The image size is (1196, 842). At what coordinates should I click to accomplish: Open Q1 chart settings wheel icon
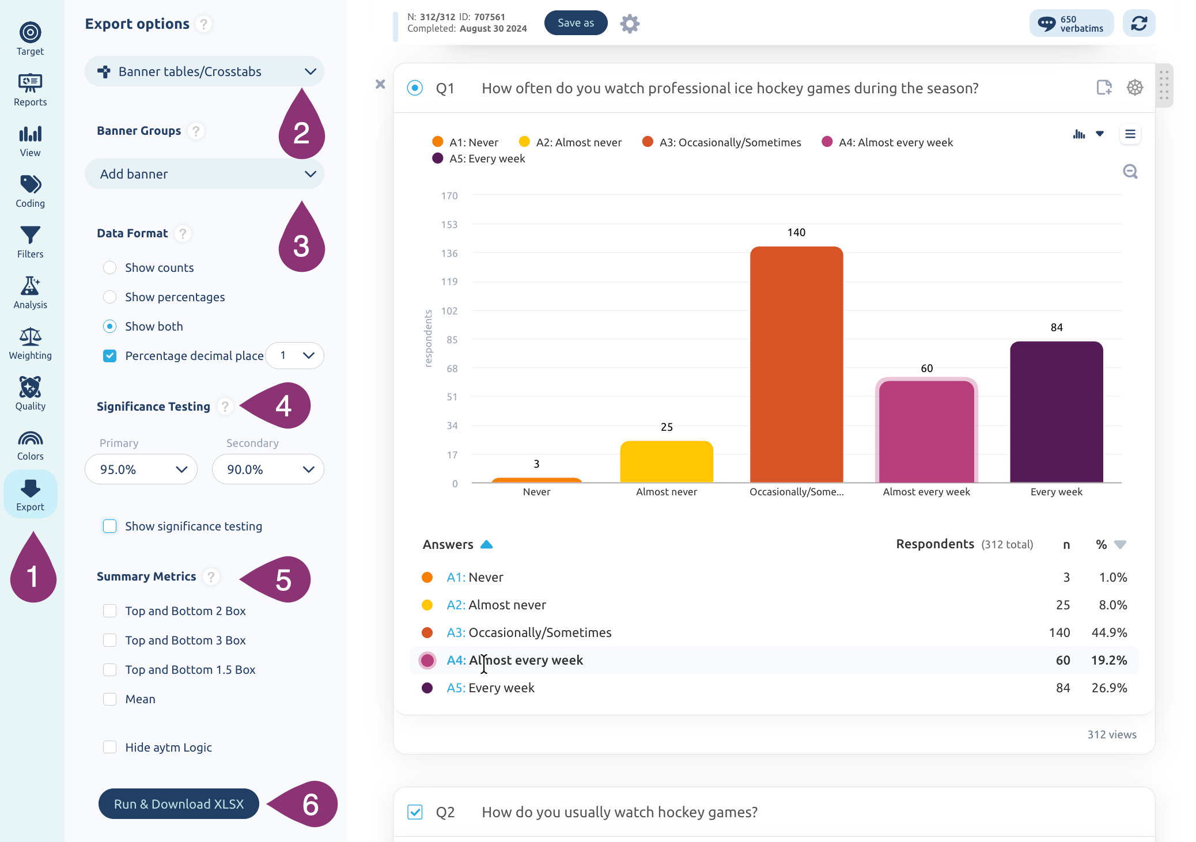1134,88
